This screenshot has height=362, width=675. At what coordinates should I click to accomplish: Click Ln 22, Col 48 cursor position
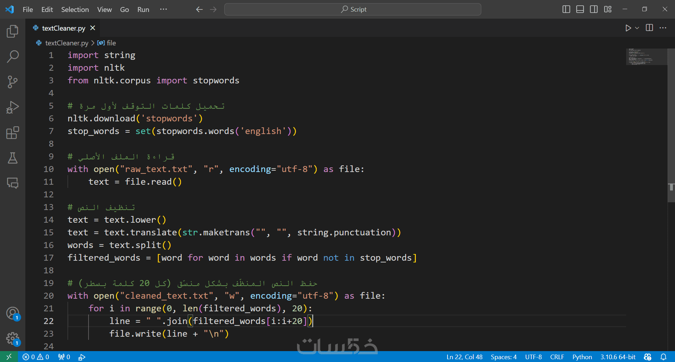[x=464, y=357]
